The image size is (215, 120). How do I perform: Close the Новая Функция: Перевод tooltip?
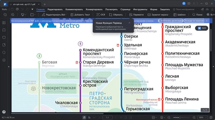point(130,23)
